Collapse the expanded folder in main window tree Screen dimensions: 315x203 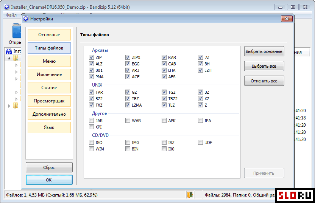[9, 58]
